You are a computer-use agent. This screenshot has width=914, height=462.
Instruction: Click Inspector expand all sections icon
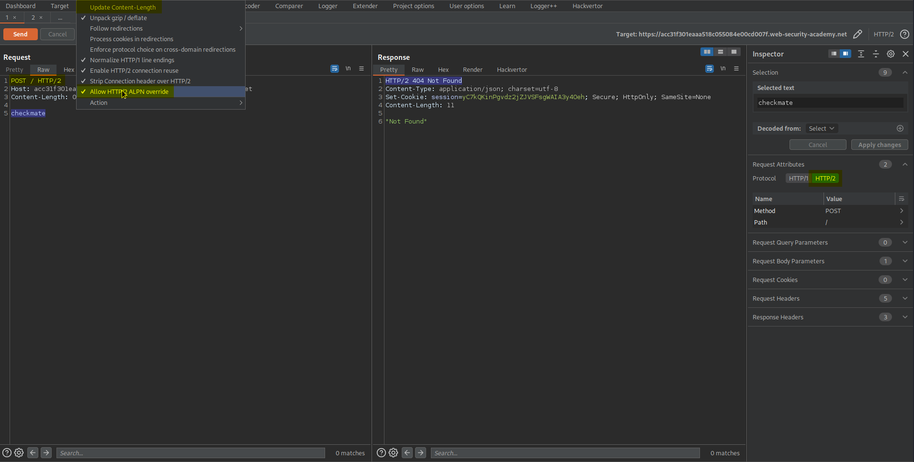pyautogui.click(x=861, y=54)
